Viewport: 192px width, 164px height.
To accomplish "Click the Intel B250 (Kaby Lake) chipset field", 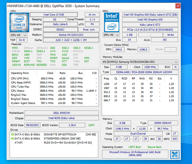I will 62,118.
